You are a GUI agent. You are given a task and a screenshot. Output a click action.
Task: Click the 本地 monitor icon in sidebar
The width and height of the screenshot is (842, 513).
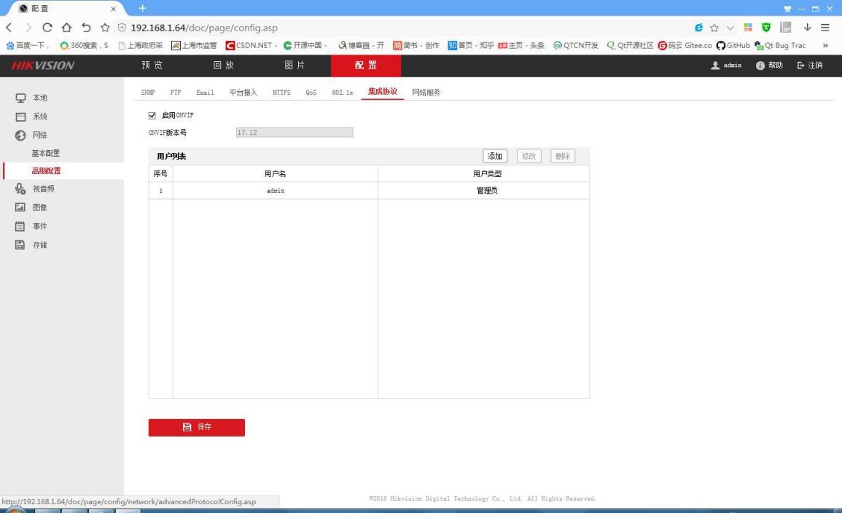coord(20,98)
